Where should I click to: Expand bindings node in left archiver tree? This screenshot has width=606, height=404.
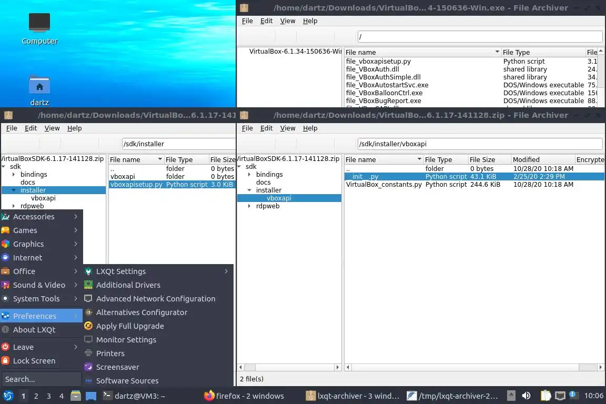[14, 174]
